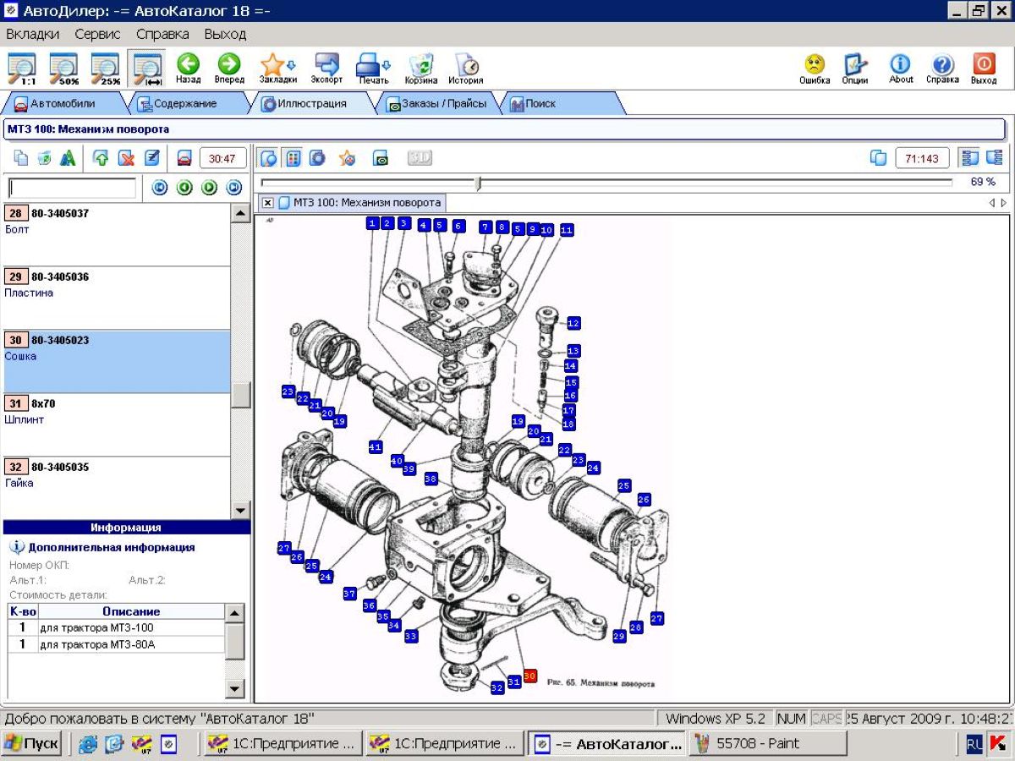Focus the parts search input field

(x=72, y=188)
